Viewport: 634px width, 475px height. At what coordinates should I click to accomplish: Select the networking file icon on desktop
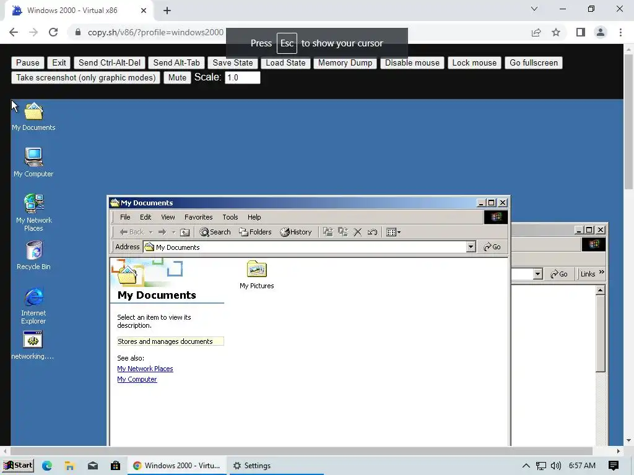33,345
